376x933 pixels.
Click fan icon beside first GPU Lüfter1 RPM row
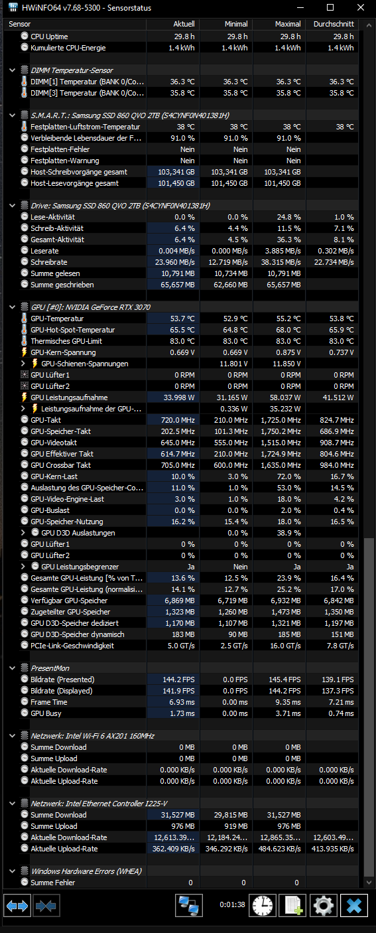25,375
